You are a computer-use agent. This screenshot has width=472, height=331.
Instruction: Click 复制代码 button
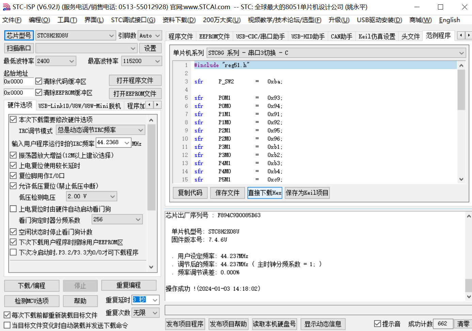click(190, 193)
